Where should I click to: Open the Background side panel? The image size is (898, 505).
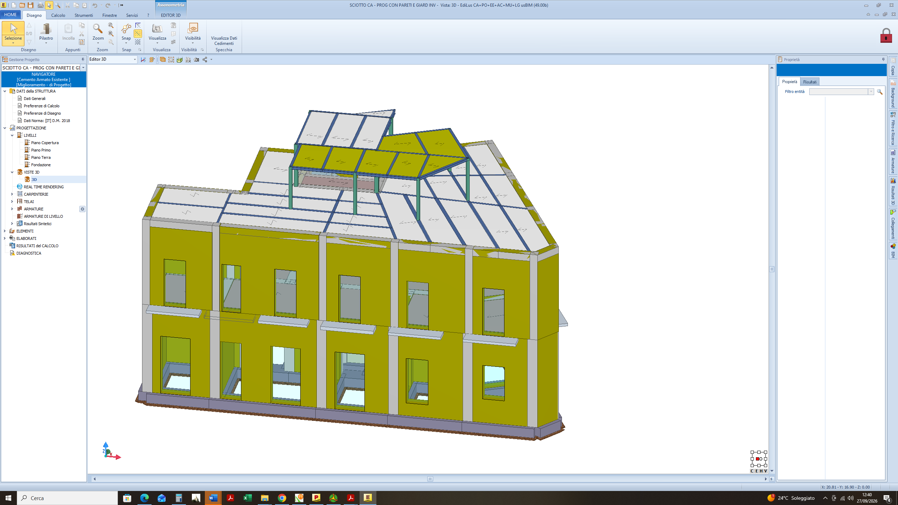pos(893,94)
